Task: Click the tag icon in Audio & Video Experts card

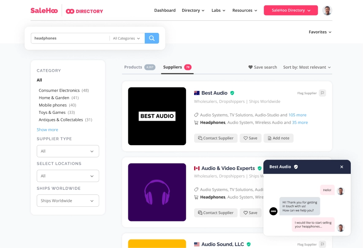Action: point(196,189)
